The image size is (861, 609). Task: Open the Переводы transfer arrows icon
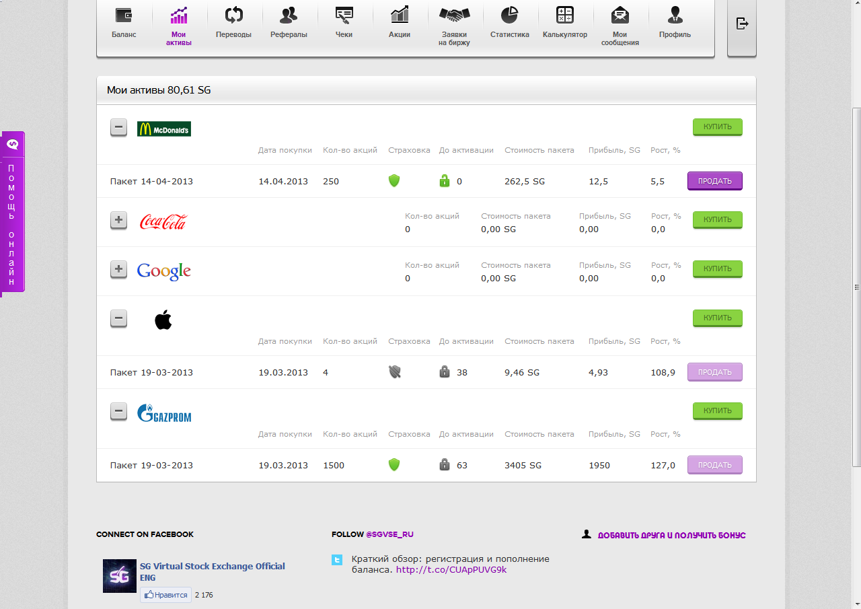[233, 15]
